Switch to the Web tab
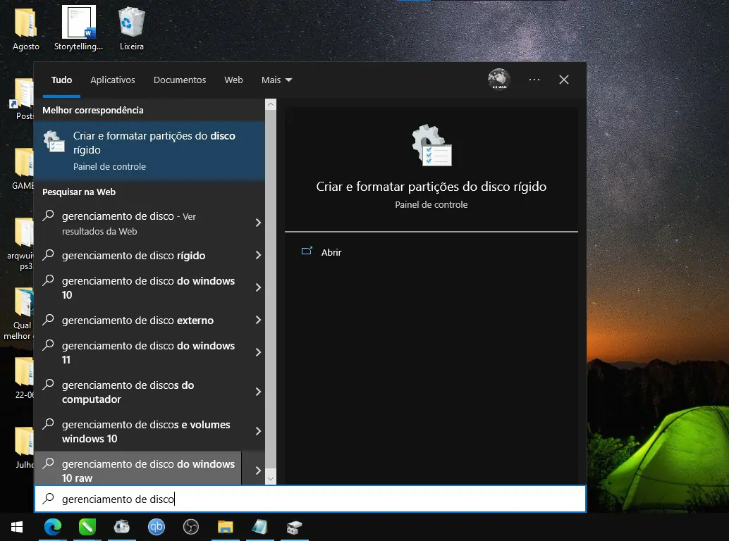The width and height of the screenshot is (729, 541). click(233, 80)
